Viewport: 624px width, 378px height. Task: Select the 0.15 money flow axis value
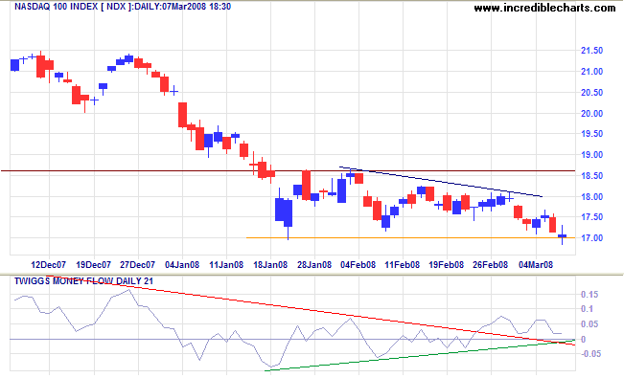(x=589, y=295)
